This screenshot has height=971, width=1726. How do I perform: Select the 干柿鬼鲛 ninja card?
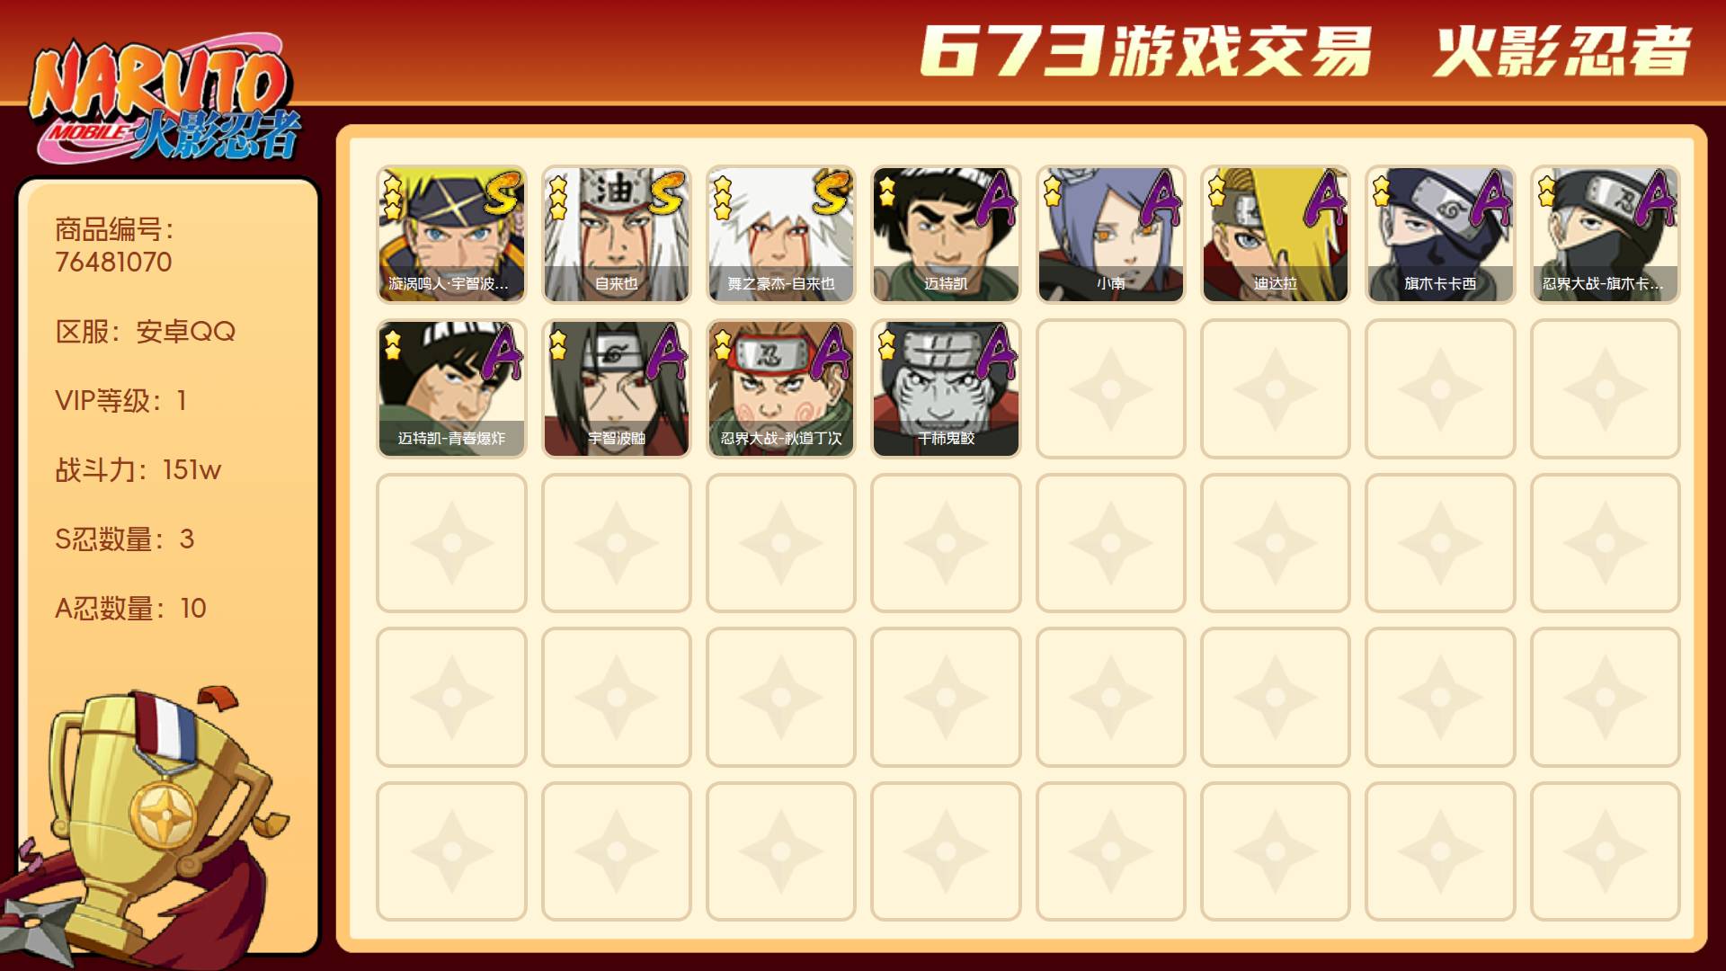point(946,388)
